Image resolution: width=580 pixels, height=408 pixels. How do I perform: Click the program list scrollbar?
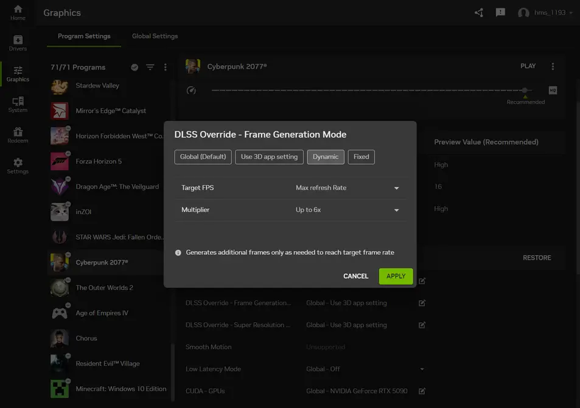tap(172, 373)
